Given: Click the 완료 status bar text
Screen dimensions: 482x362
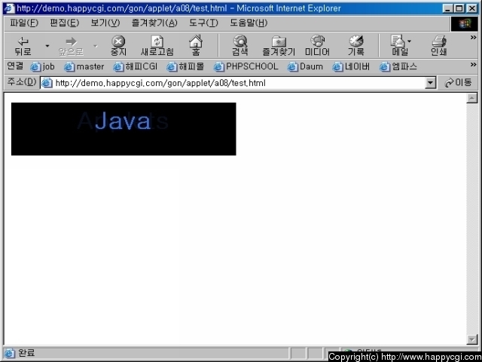Looking at the screenshot, I should (26, 353).
